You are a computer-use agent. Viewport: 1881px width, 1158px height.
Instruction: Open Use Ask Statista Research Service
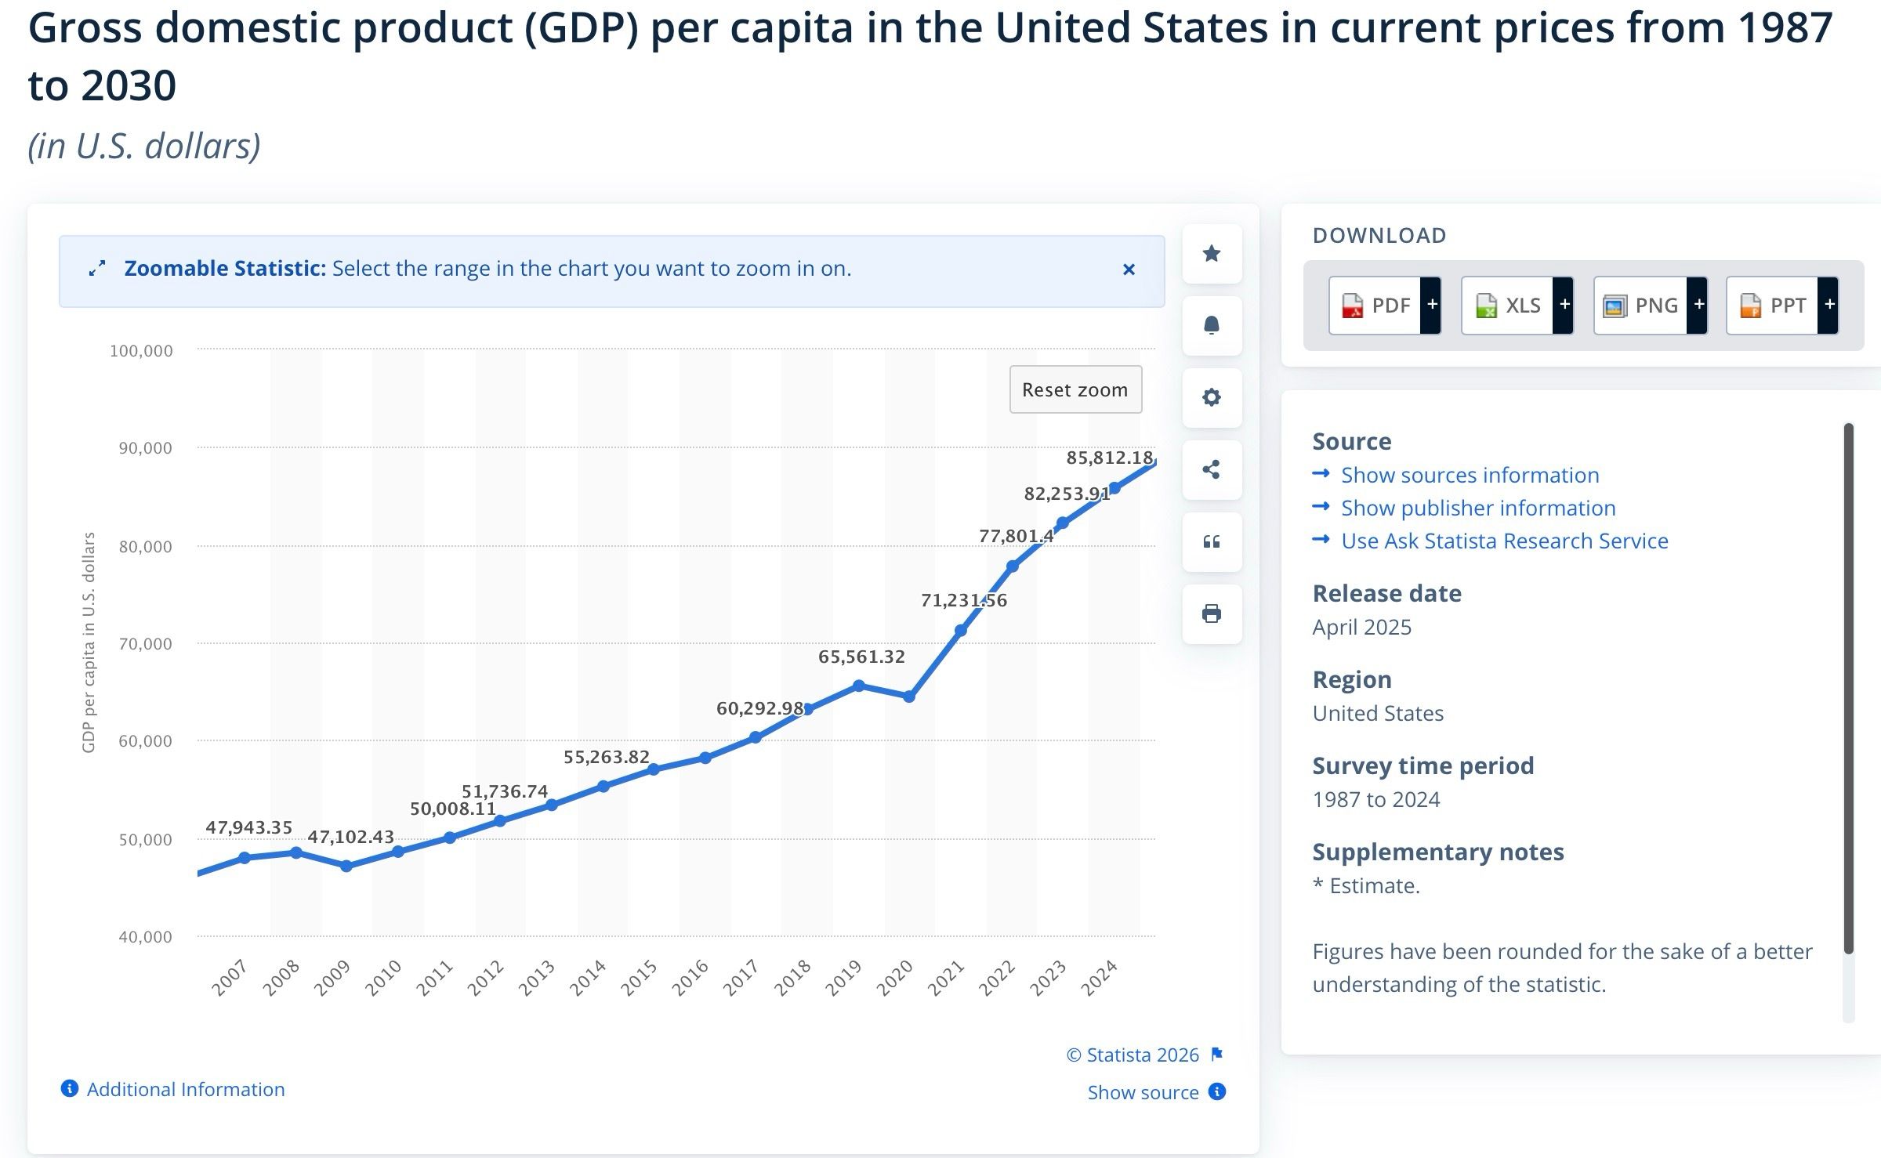pos(1505,541)
